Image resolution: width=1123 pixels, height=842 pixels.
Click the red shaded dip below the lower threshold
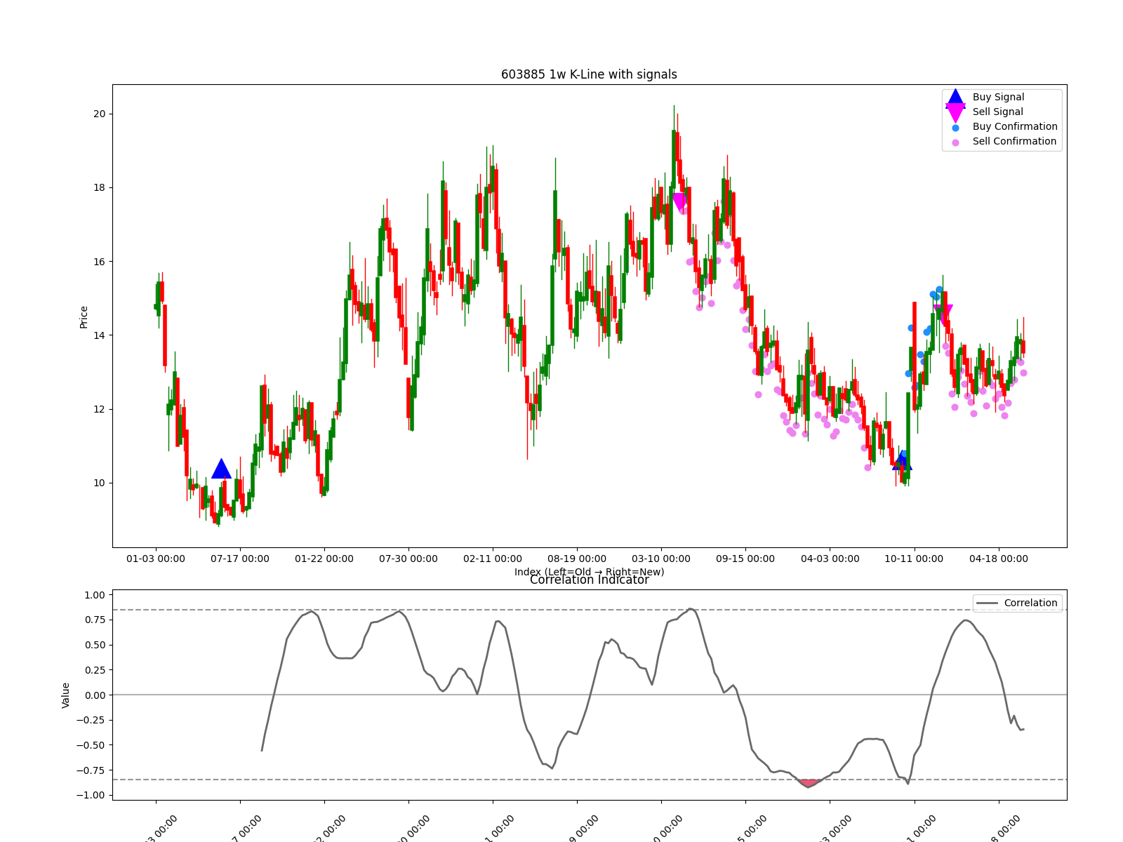809,783
